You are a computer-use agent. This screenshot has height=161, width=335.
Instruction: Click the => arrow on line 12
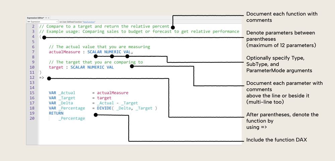[42, 77]
